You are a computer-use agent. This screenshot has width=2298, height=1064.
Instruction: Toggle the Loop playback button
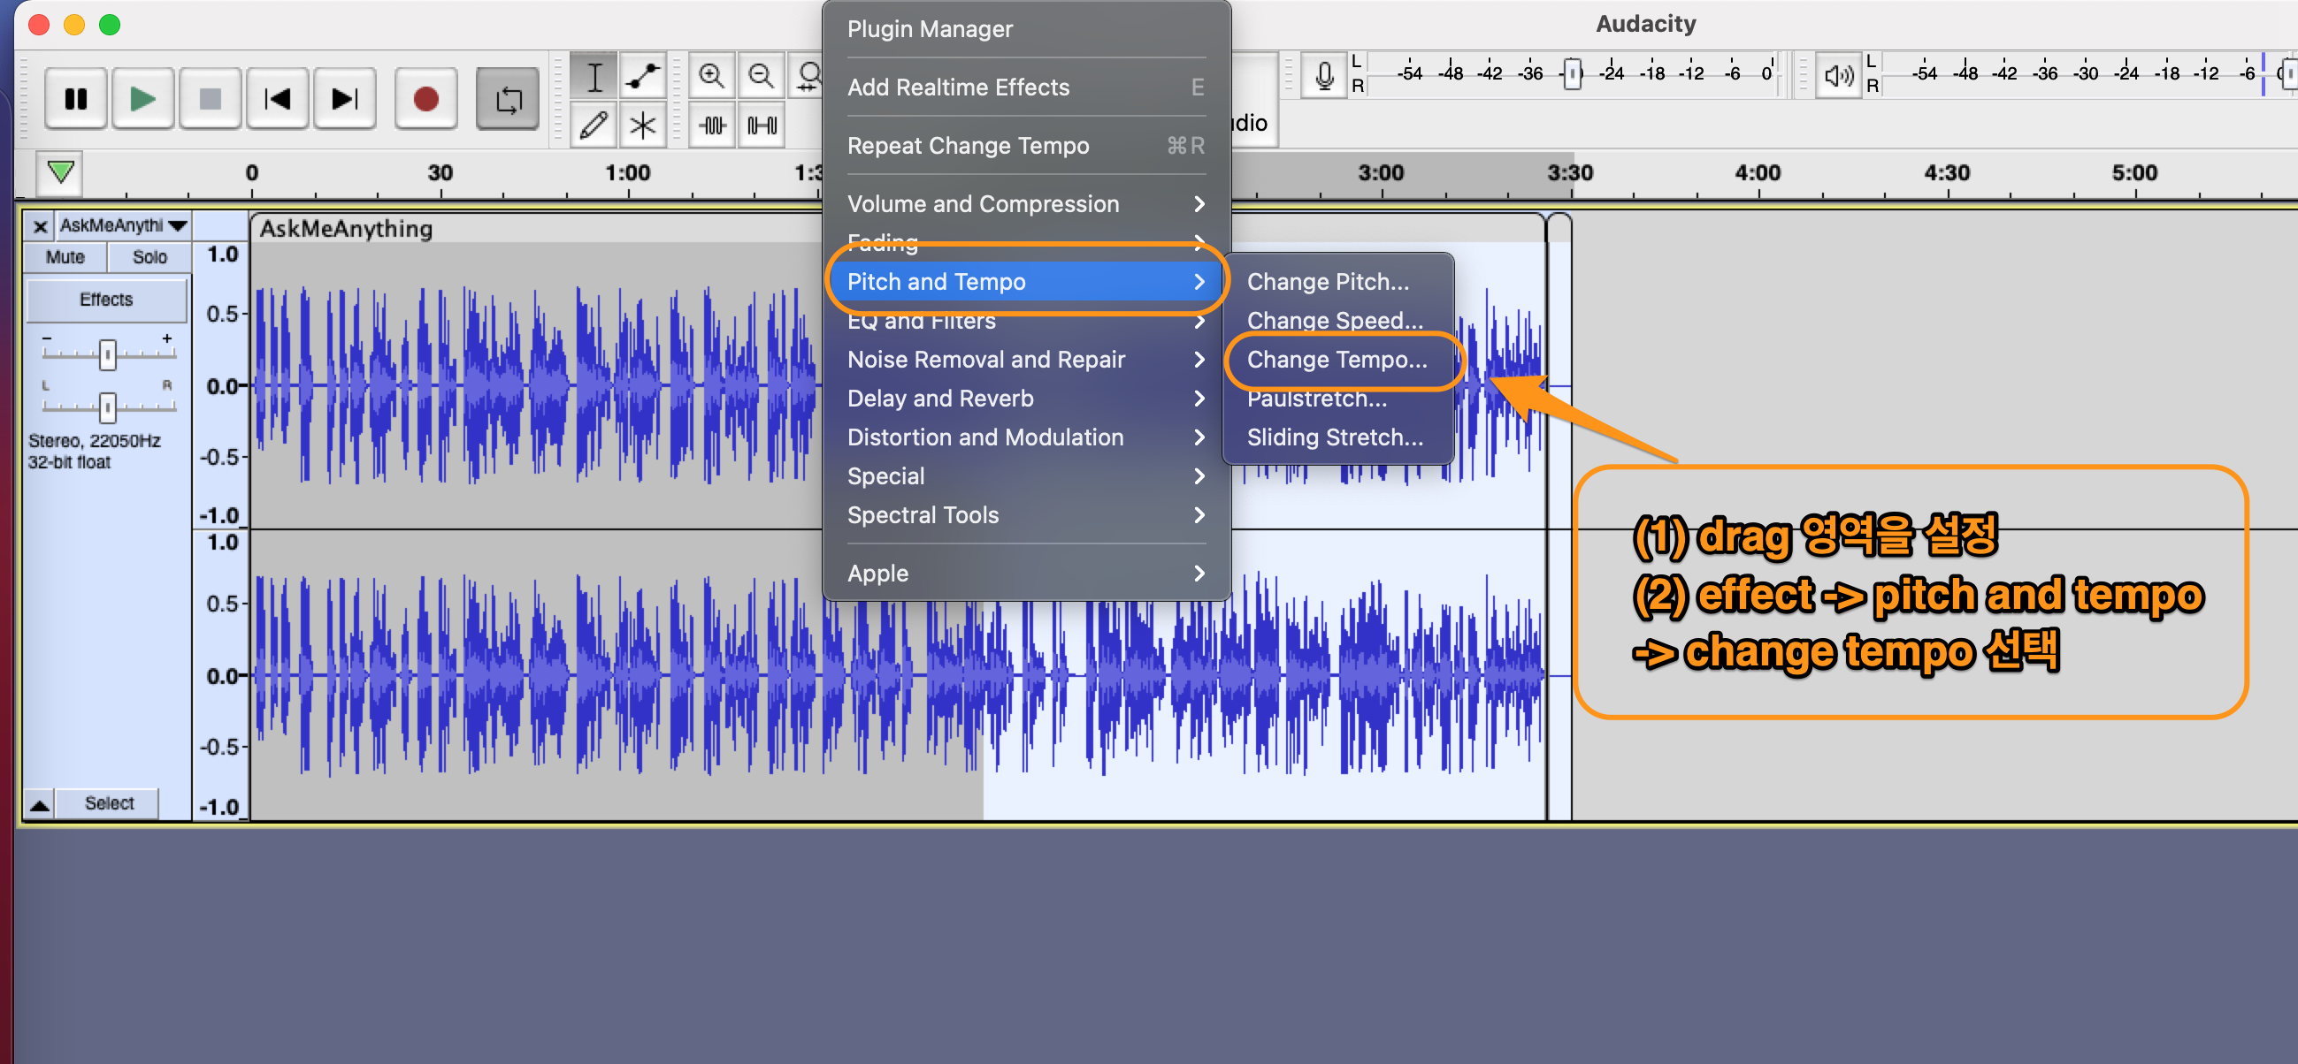coord(508,98)
